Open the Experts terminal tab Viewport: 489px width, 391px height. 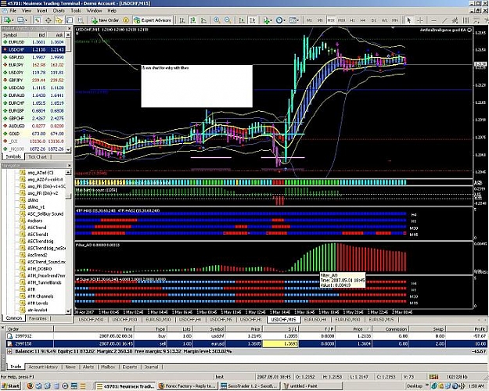coord(129,367)
